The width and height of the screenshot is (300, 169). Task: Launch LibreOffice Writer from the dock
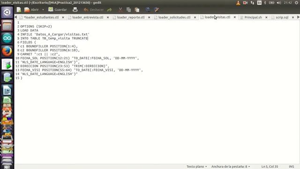(7, 90)
